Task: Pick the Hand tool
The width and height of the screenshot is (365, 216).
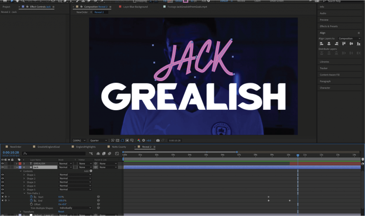Action: point(18,2)
